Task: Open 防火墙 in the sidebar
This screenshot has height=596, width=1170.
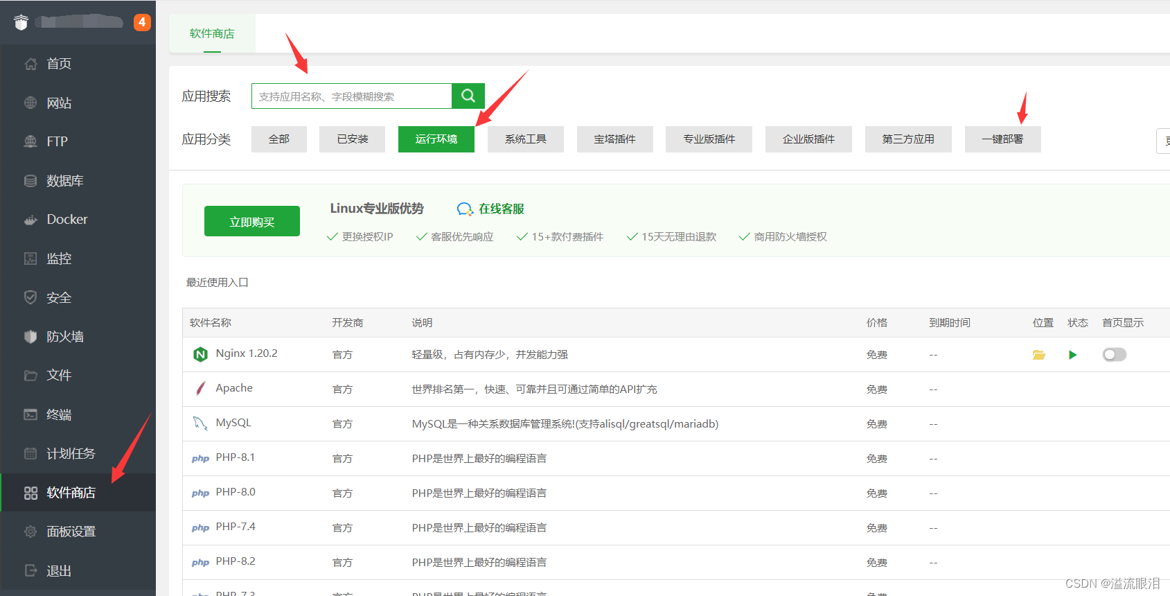Action: tap(78, 337)
